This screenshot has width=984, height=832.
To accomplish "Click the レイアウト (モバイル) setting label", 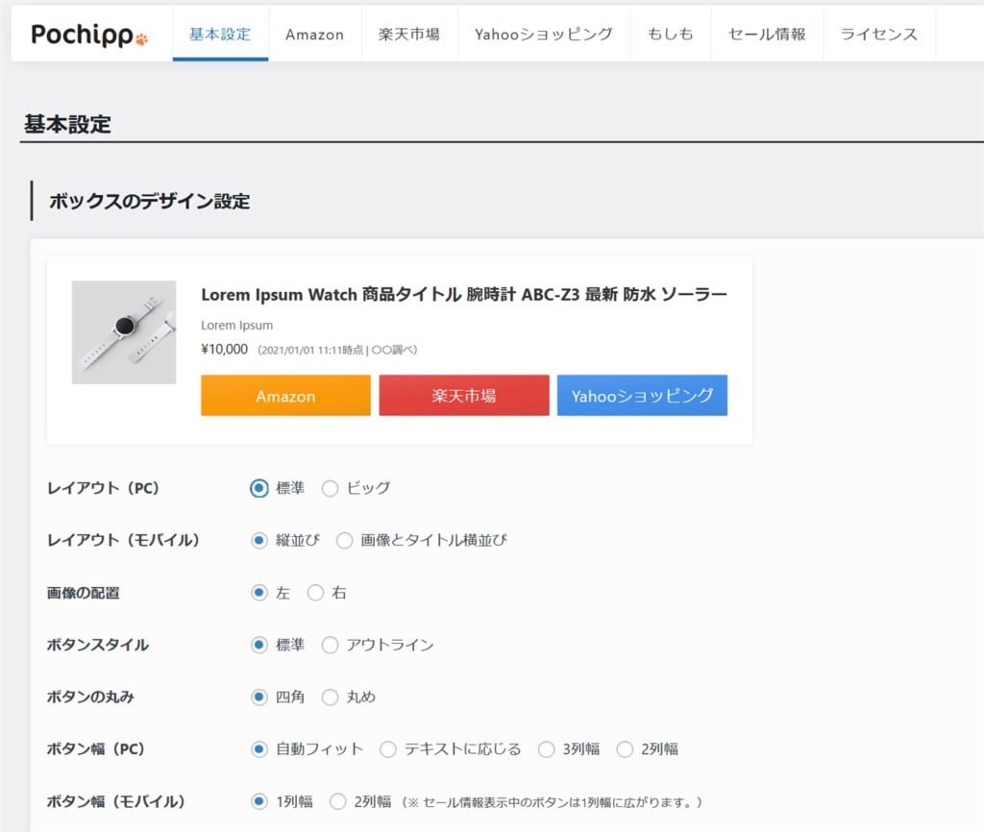I will click(123, 540).
